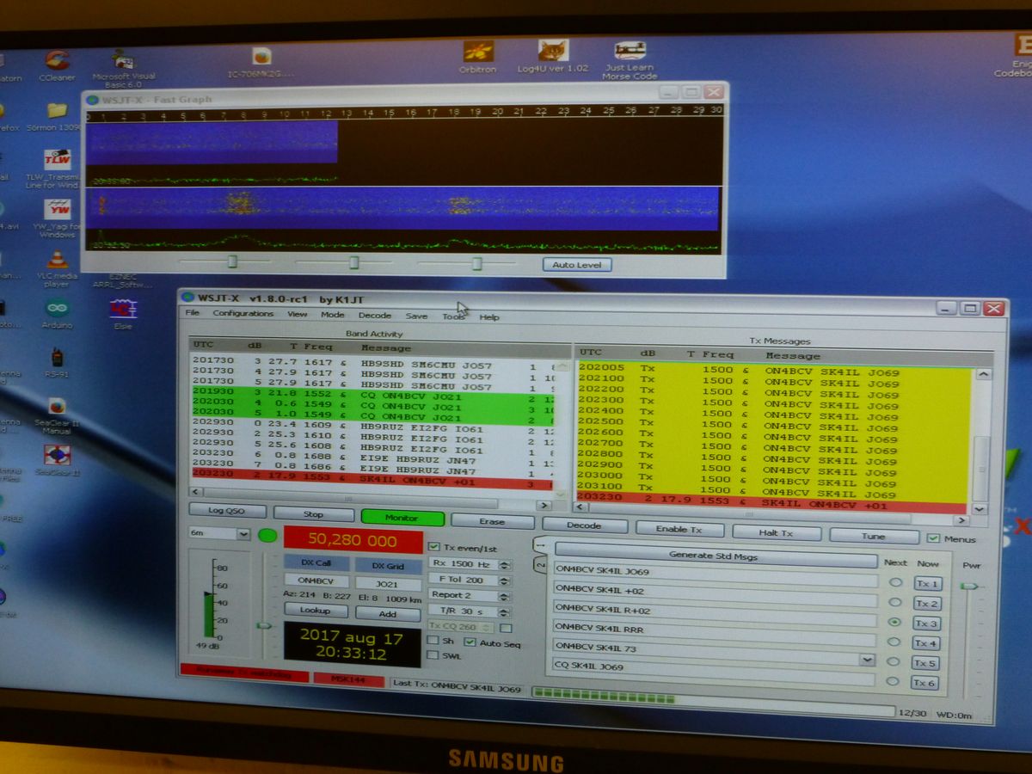
Task: Open the Orbitron desktop shortcut
Action: click(478, 57)
